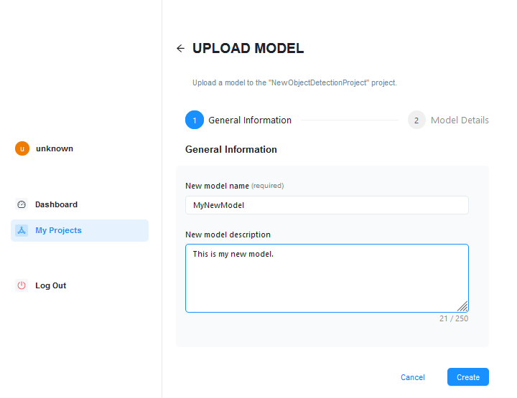Image resolution: width=517 pixels, height=398 pixels.
Task: Click the UPLOAD MODEL page heading
Action: [x=248, y=48]
